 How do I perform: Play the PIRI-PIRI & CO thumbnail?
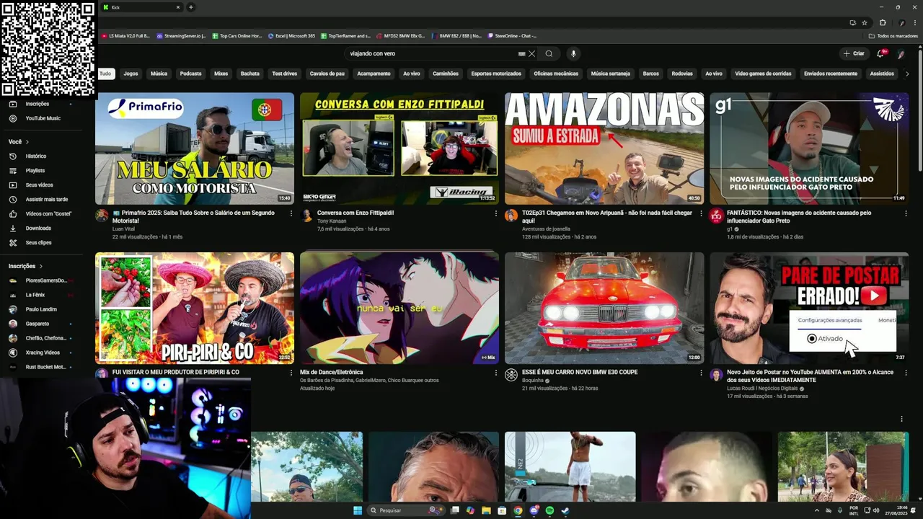pyautogui.click(x=195, y=308)
